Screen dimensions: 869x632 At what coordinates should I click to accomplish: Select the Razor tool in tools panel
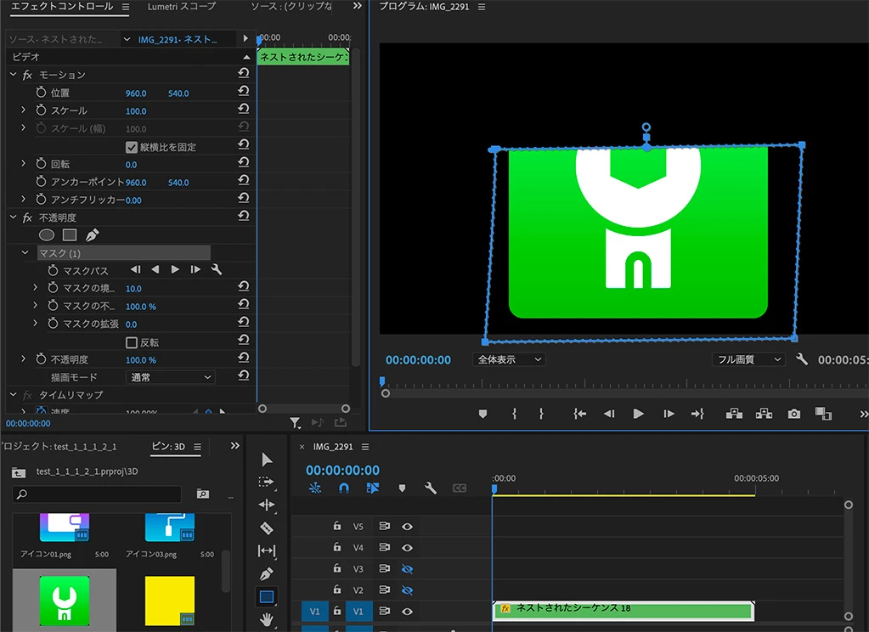coord(267,528)
